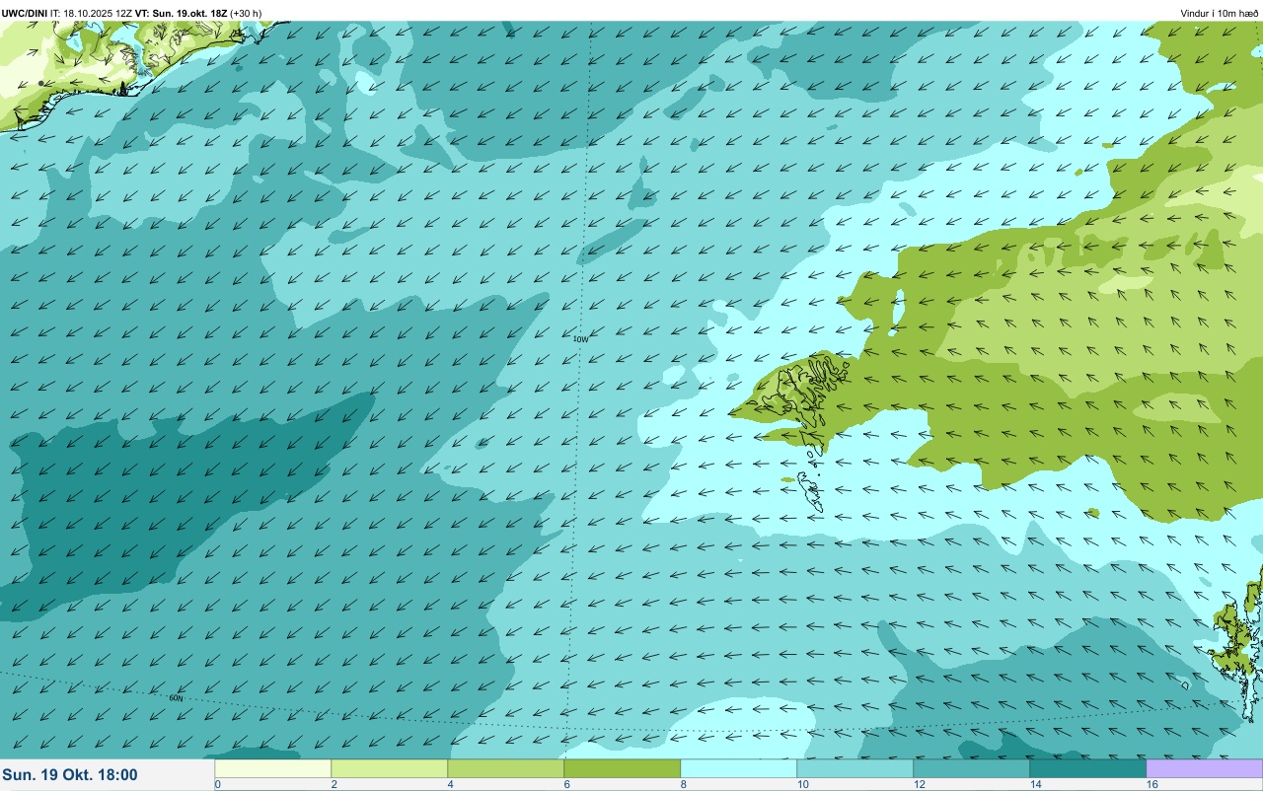This screenshot has width=1263, height=791.
Task: Click the legend scale number '0'
Action: [217, 784]
